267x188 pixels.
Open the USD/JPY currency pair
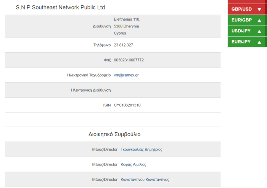click(x=241, y=31)
